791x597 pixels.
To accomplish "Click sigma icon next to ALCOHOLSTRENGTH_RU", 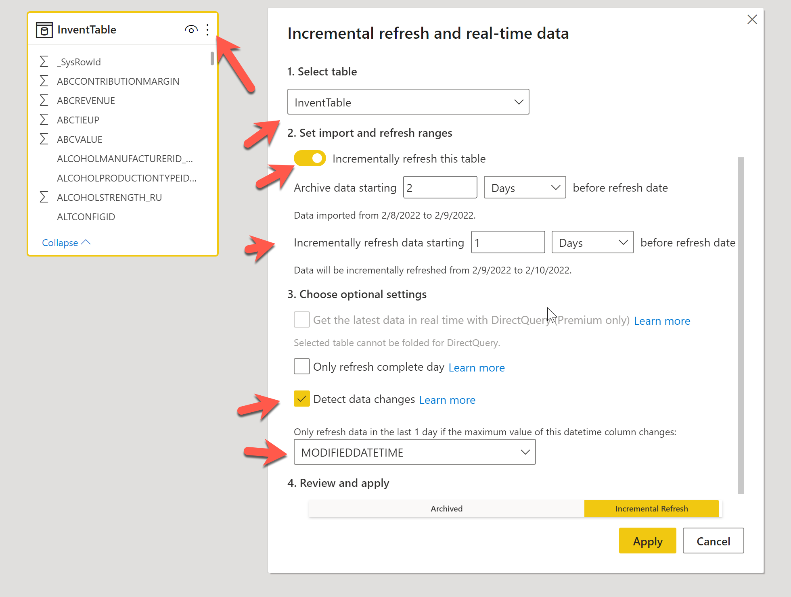I will click(x=44, y=197).
